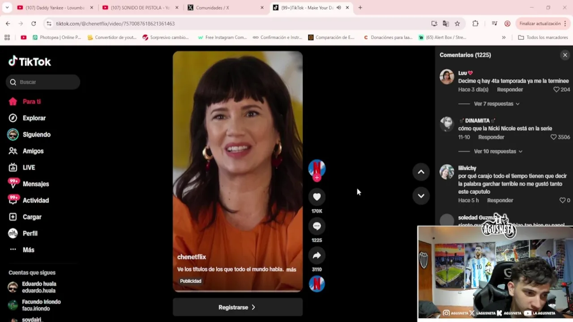
Task: Close the Comentarios panel
Action: (x=565, y=55)
